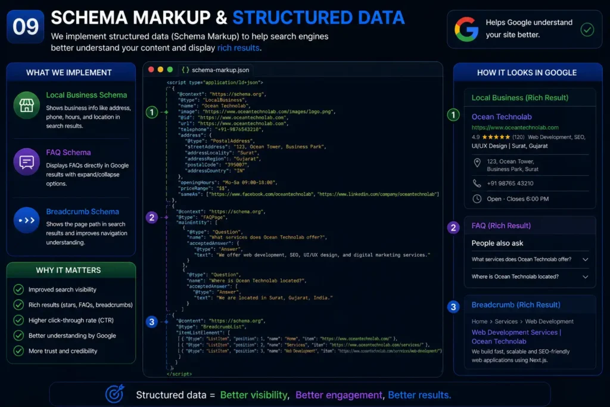
Task: Click the (120) review count
Action: click(518, 137)
